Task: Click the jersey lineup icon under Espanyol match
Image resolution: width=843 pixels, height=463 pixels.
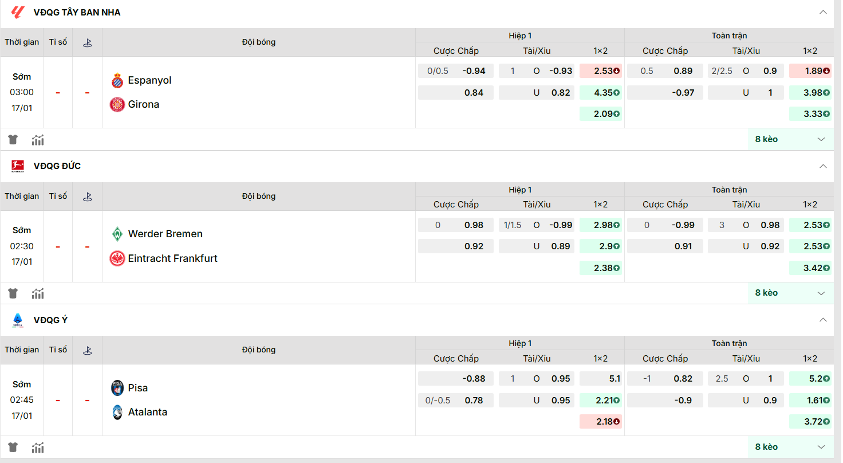Action: click(x=13, y=139)
